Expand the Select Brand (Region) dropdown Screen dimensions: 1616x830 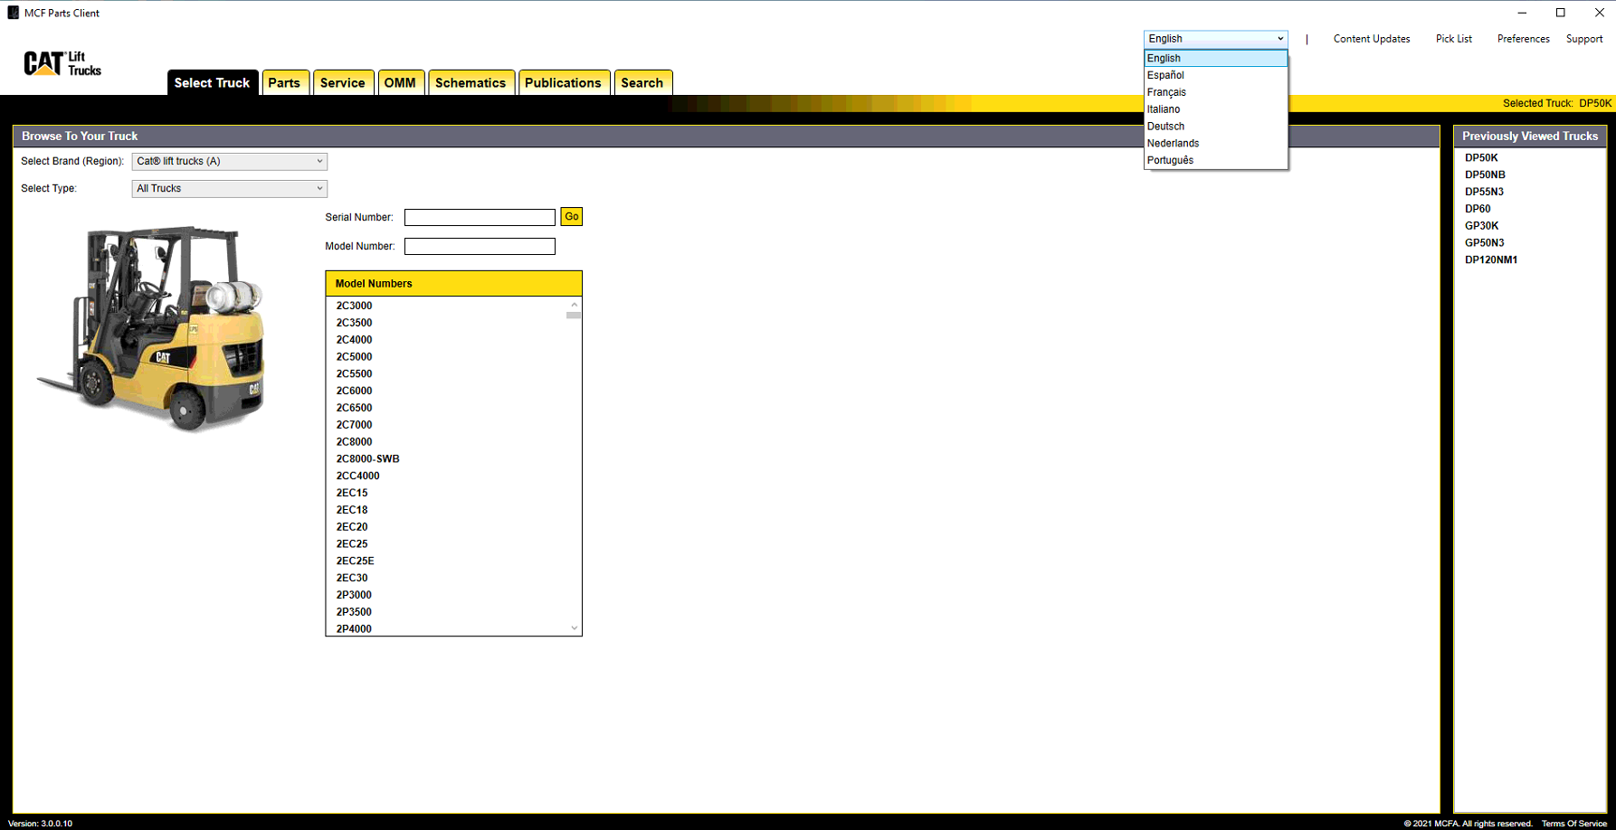[x=229, y=162]
